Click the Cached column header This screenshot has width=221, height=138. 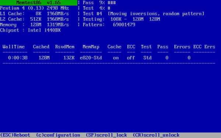point(41,47)
